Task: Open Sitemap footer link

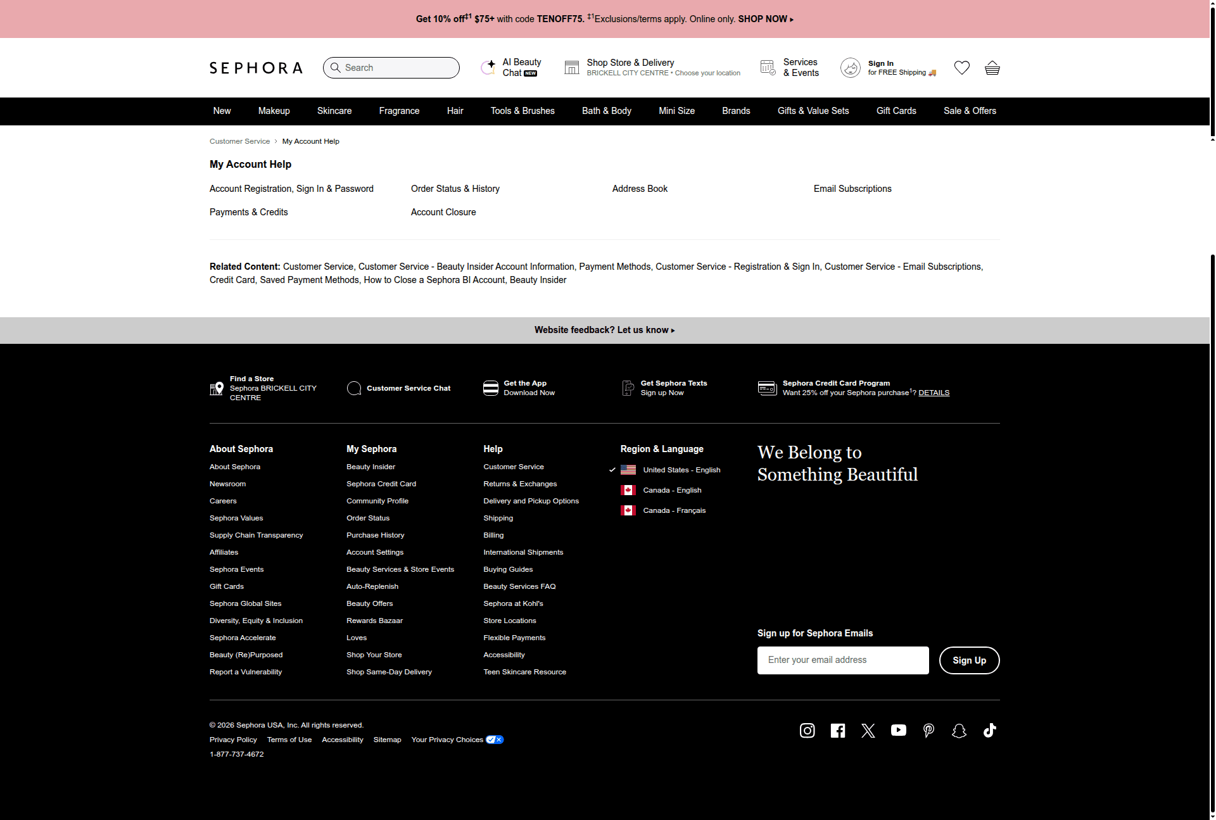Action: coord(387,740)
